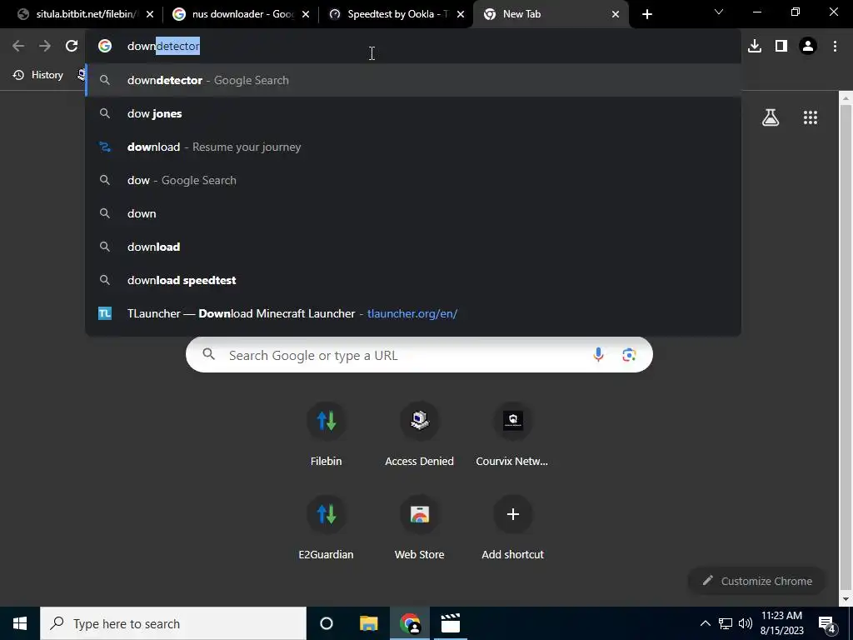Image resolution: width=853 pixels, height=640 pixels.
Task: Open the notification center icon
Action: (x=826, y=623)
